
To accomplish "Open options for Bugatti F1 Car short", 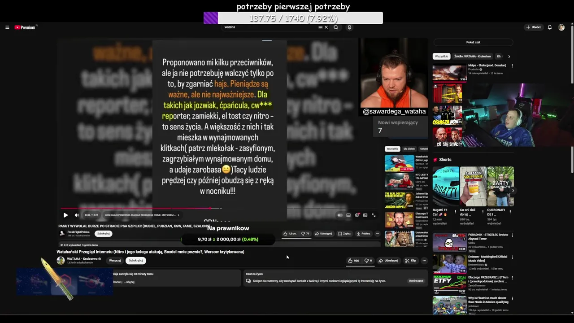I will [456, 211].
